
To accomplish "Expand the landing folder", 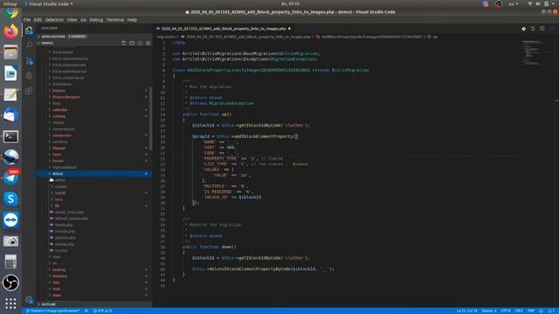I will point(95,270).
